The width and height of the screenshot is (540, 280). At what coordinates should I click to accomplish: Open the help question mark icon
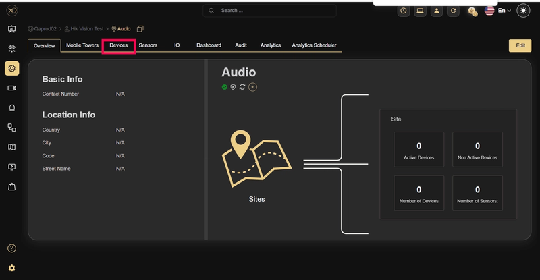click(x=11, y=248)
